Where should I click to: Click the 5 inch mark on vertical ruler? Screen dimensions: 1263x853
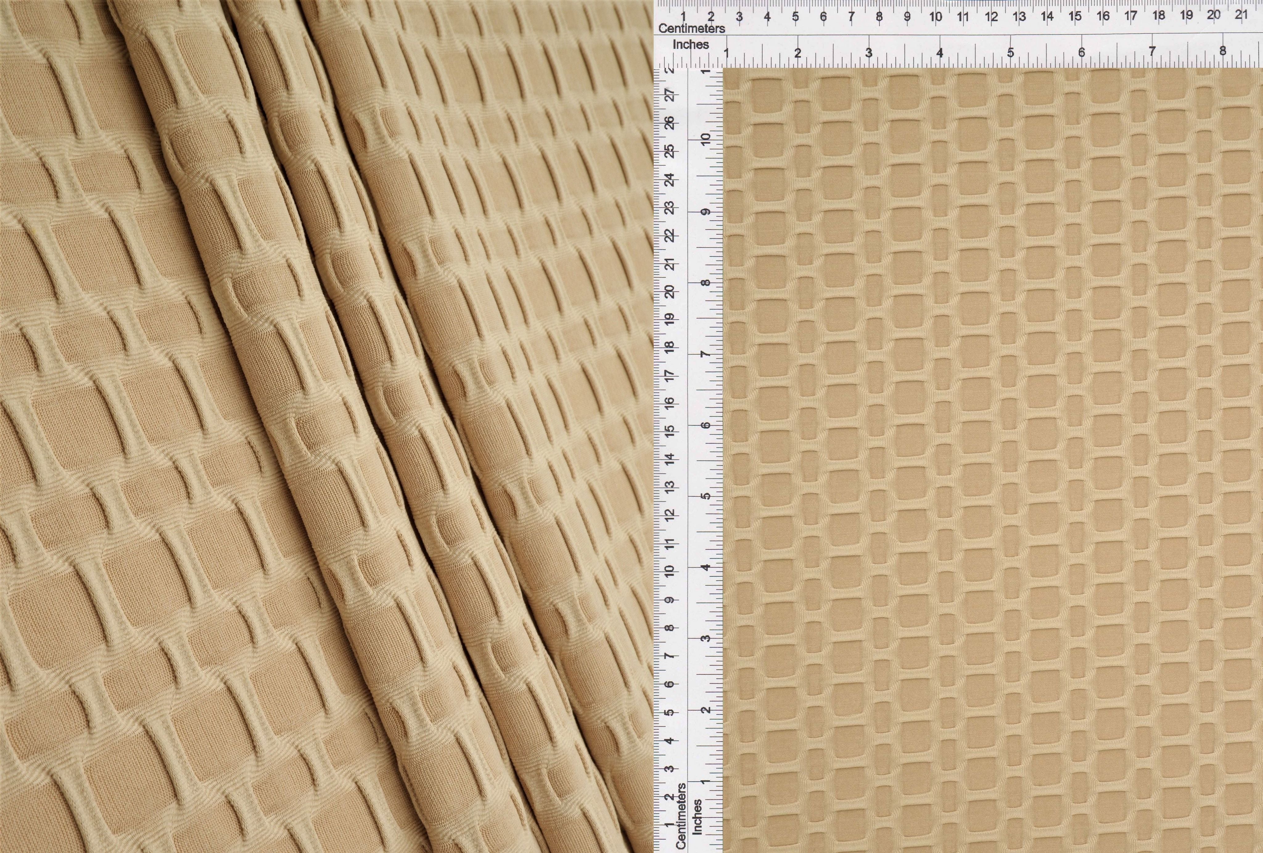coord(706,497)
